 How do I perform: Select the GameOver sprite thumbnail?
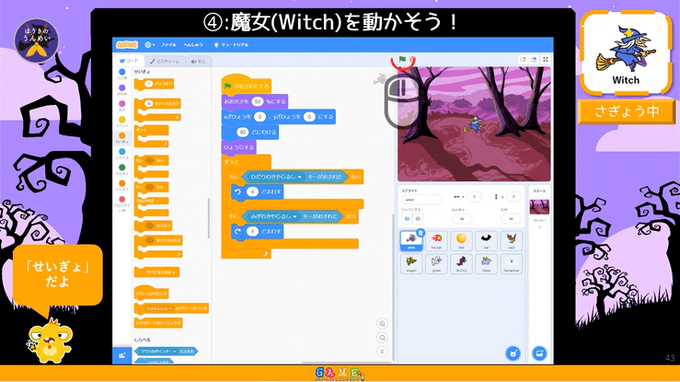(x=512, y=263)
